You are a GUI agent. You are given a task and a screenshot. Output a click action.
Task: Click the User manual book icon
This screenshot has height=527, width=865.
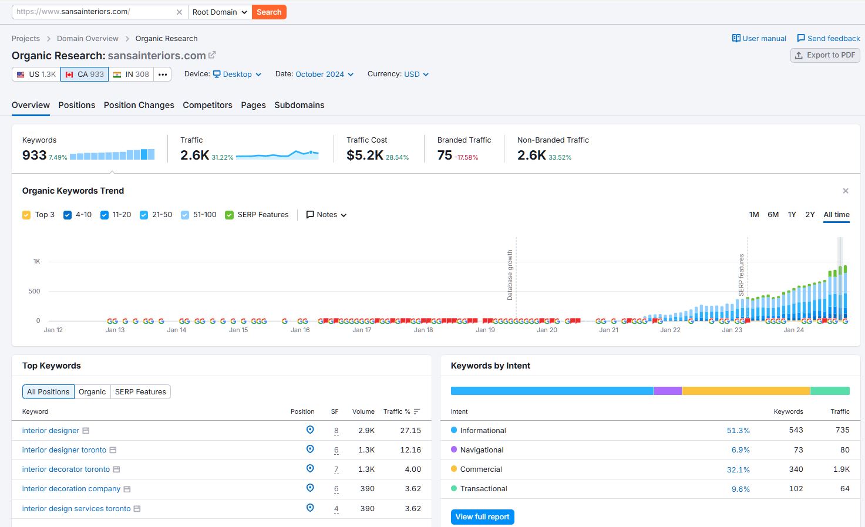736,38
